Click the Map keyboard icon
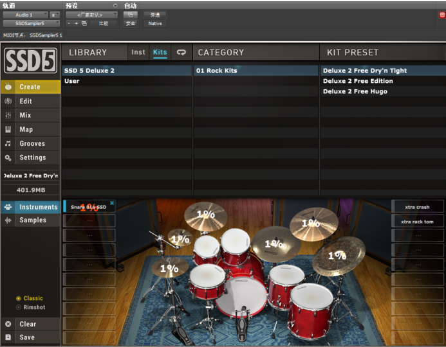Viewport: 446px width, 347px height. point(8,129)
